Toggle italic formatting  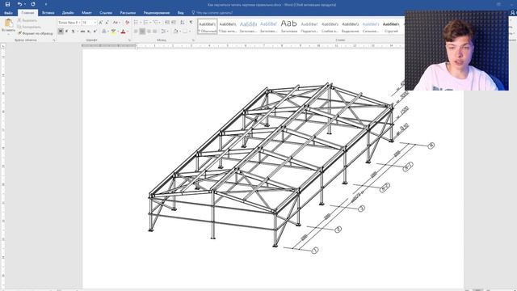[x=66, y=31]
